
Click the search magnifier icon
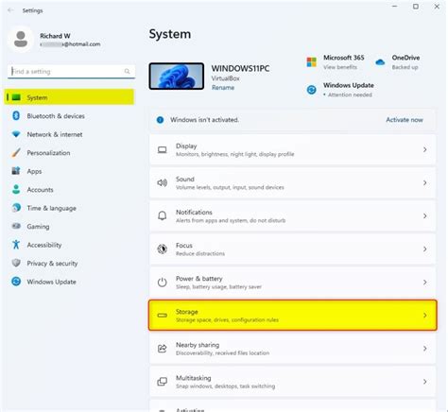coord(127,71)
